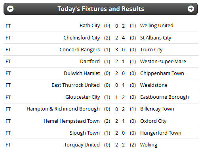Open Eastbourne Borough team link
The width and height of the screenshot is (200, 152).
click(x=164, y=97)
